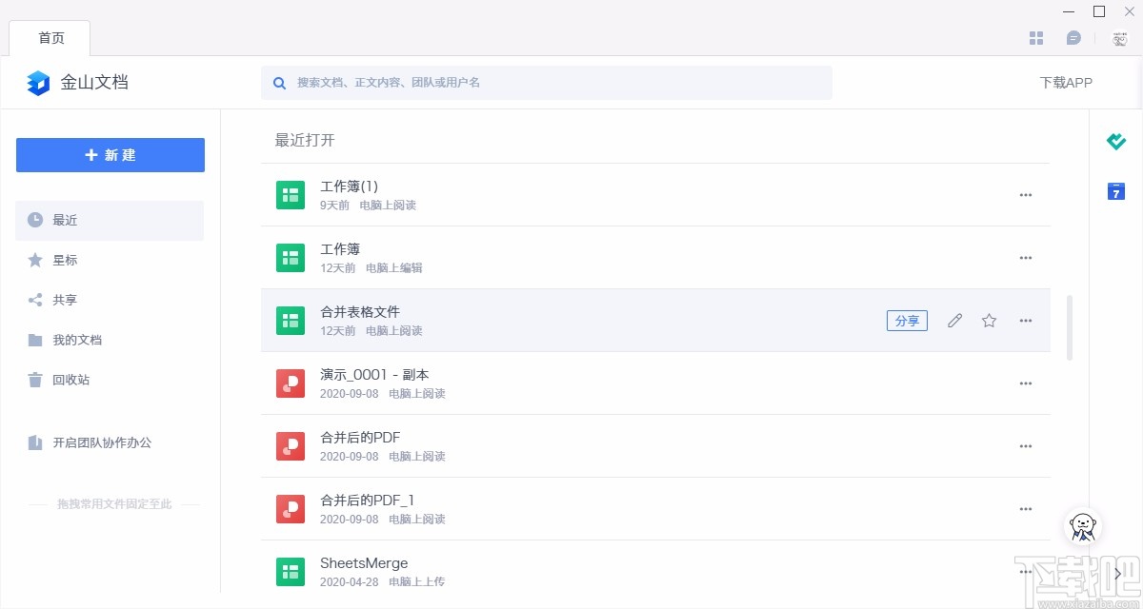Click the user avatar icon at top right
The height and width of the screenshot is (609, 1143).
1120,38
